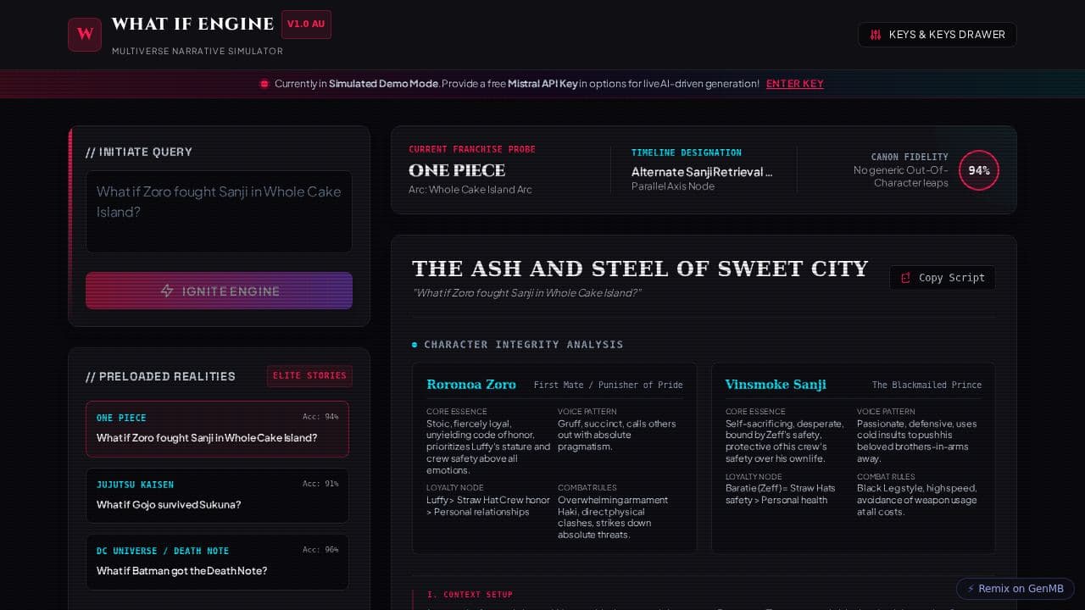Image resolution: width=1085 pixels, height=610 pixels.
Task: Open Roronoa Zoro character card
Action: pos(554,458)
